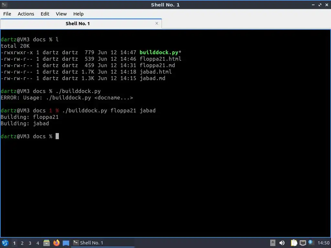Click the builddock.py file name
This screenshot has width=331, height=248.
(159, 52)
